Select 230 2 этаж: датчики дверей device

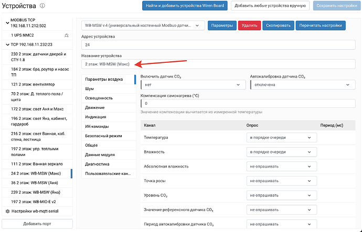click(37, 57)
